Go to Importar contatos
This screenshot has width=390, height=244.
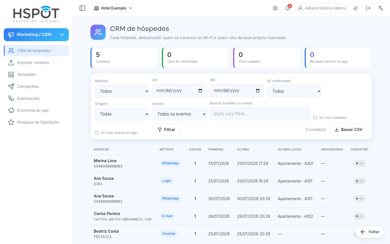36,63
